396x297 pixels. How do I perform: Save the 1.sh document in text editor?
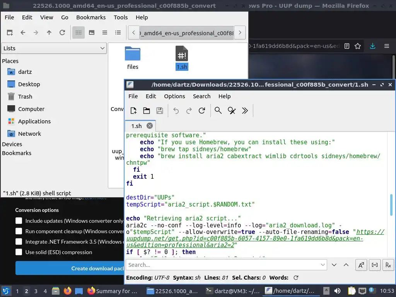(x=160, y=111)
